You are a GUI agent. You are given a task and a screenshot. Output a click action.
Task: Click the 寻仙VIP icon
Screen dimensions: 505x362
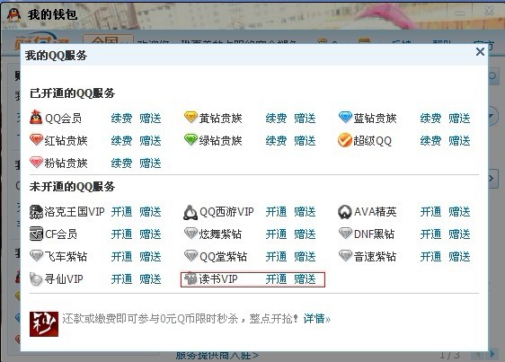36,278
